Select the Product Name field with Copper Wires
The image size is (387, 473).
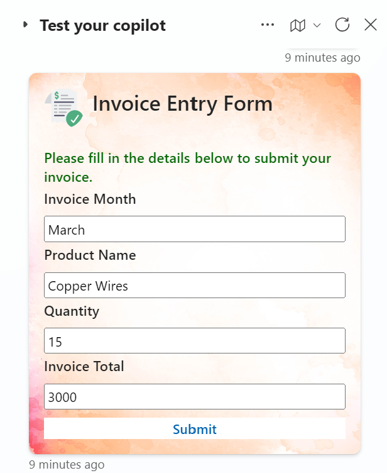point(195,286)
